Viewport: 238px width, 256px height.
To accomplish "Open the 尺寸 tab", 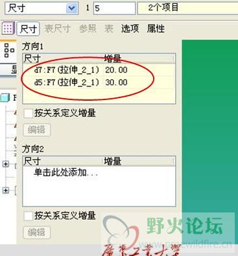I will pos(28,29).
